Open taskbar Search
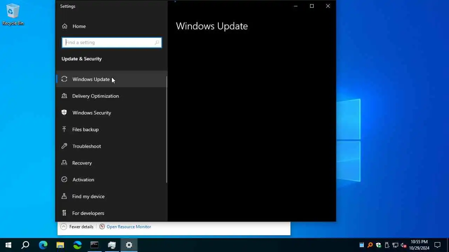This screenshot has width=449, height=252. (x=25, y=245)
